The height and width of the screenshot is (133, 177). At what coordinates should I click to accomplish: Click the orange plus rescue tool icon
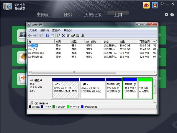[x=22, y=79]
